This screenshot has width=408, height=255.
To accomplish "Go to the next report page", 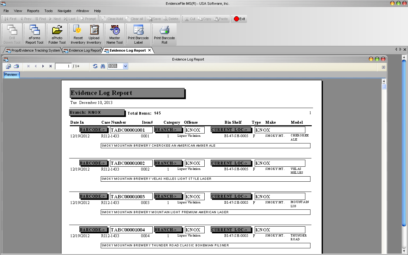I will point(43,66).
